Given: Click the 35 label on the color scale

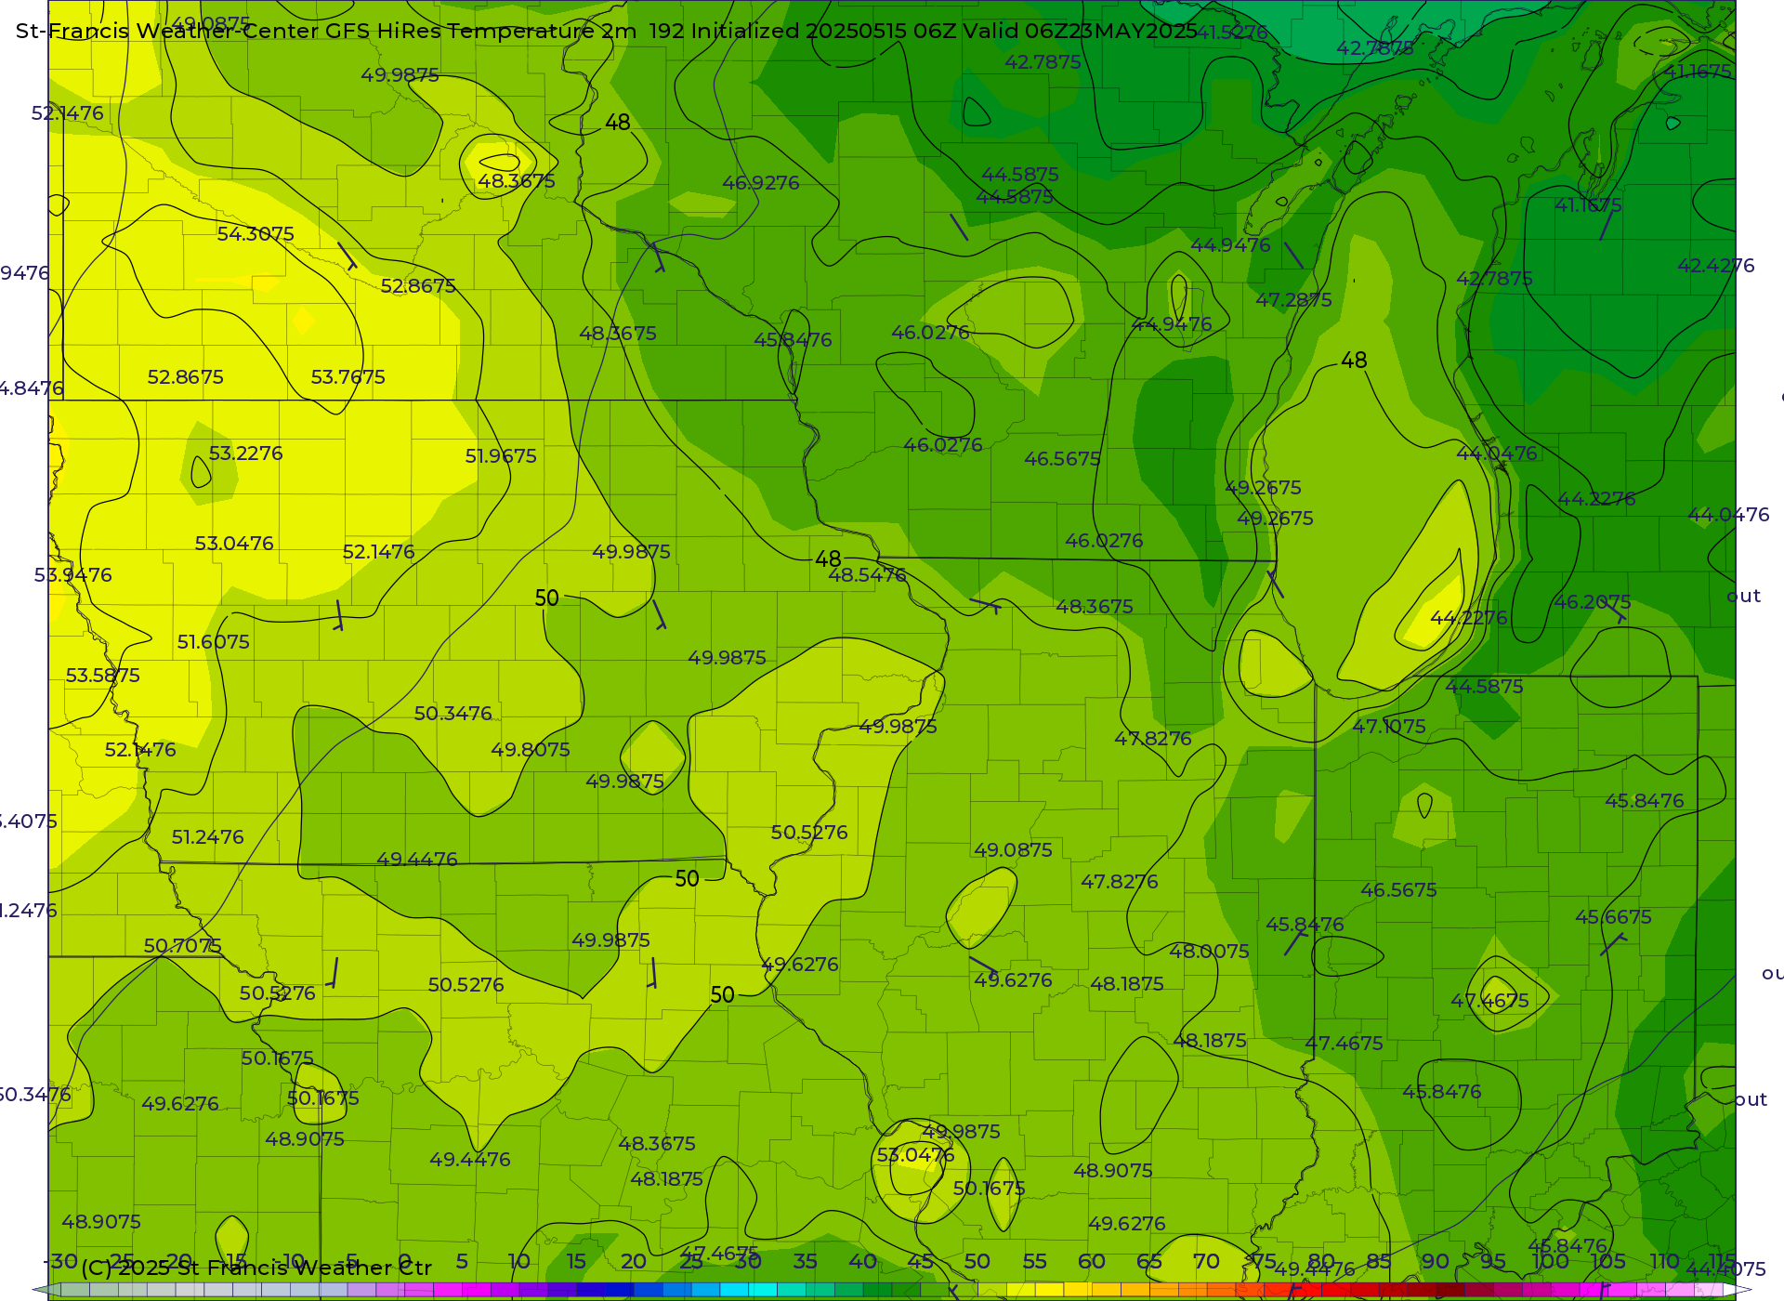Looking at the screenshot, I should 805,1261.
